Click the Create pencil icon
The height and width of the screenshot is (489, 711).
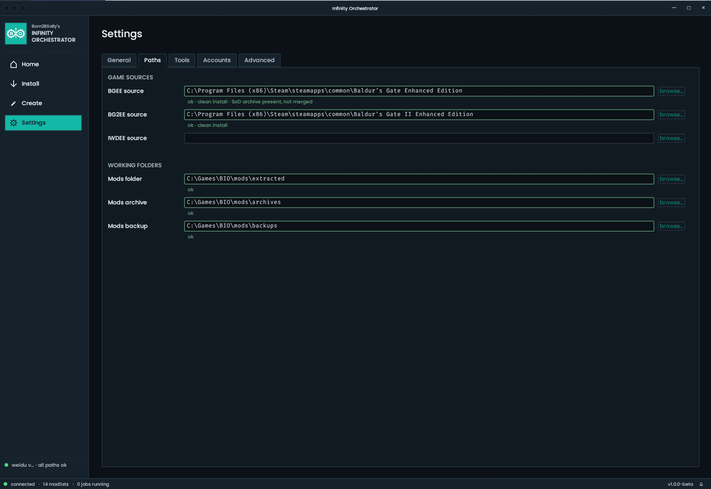pyautogui.click(x=13, y=103)
